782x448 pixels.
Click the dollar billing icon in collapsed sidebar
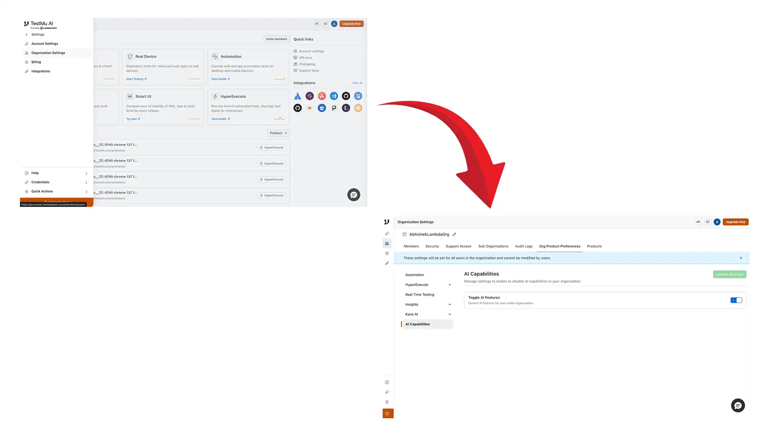tap(387, 253)
